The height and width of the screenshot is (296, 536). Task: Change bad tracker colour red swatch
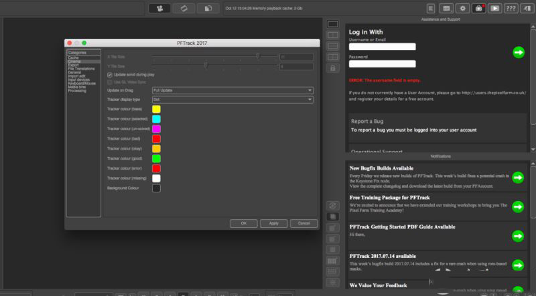(156, 139)
